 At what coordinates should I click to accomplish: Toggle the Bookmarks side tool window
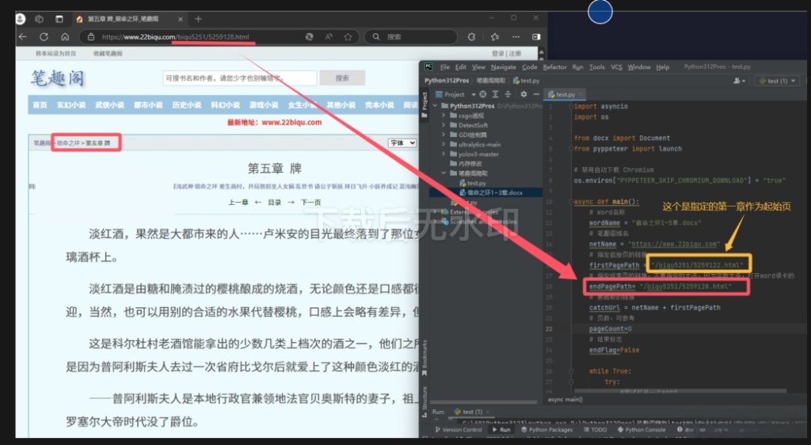tap(425, 358)
